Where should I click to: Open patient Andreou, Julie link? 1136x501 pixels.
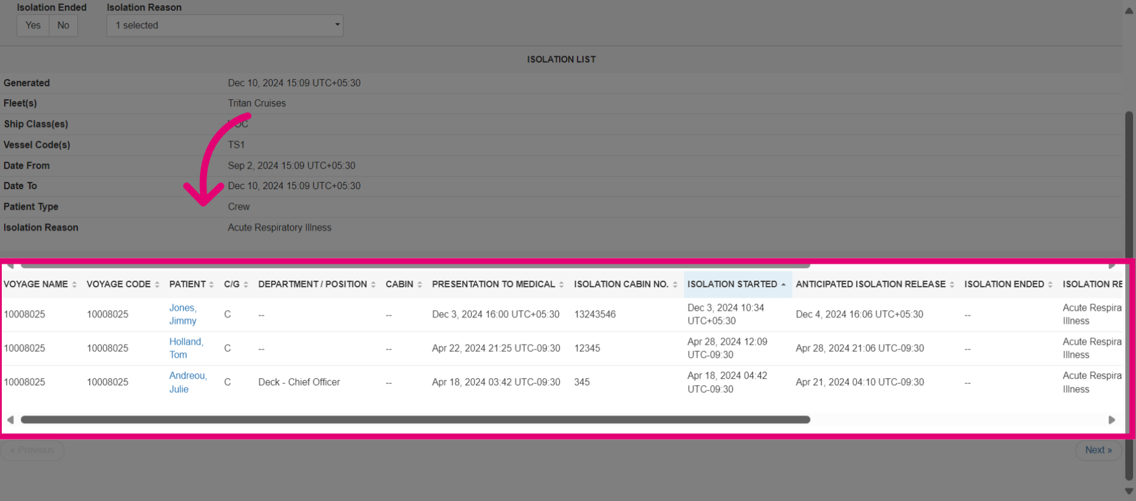pyautogui.click(x=188, y=382)
